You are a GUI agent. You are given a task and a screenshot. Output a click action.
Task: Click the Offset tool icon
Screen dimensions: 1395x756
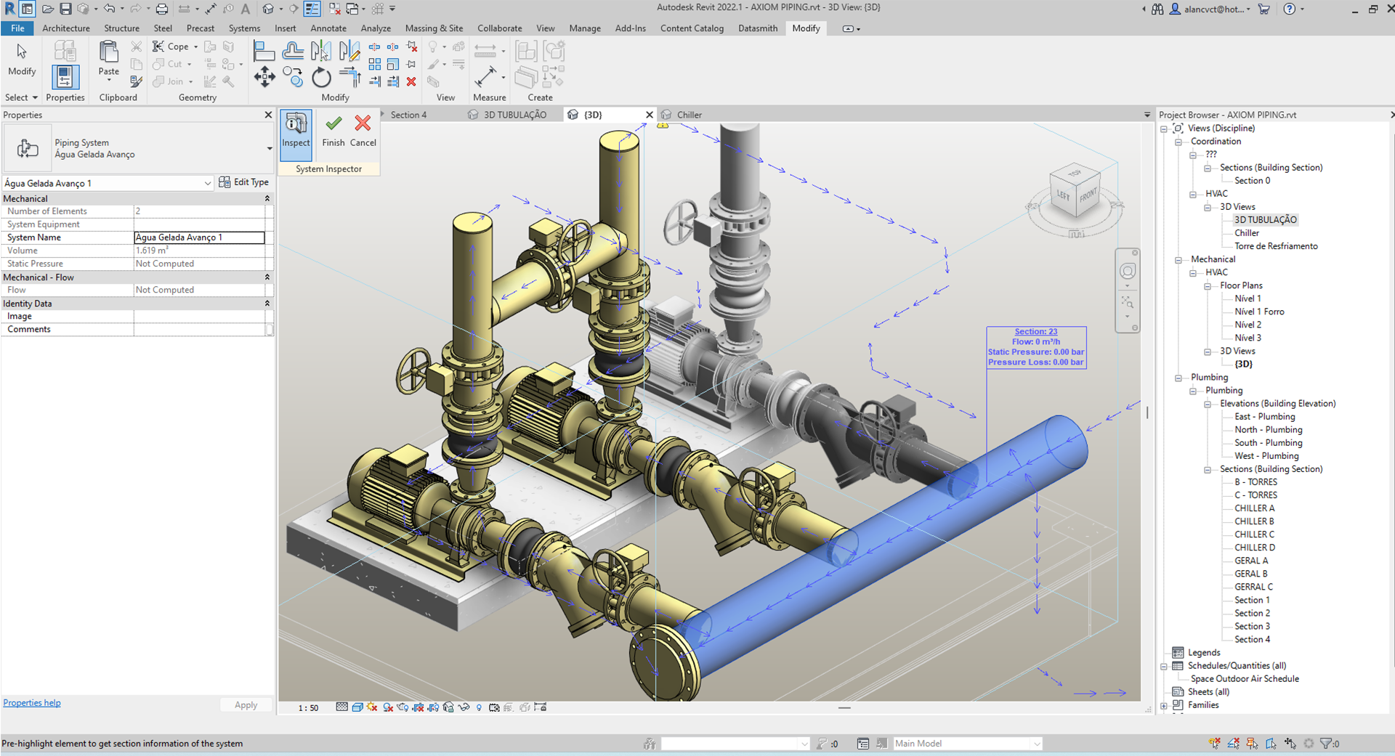click(x=293, y=51)
